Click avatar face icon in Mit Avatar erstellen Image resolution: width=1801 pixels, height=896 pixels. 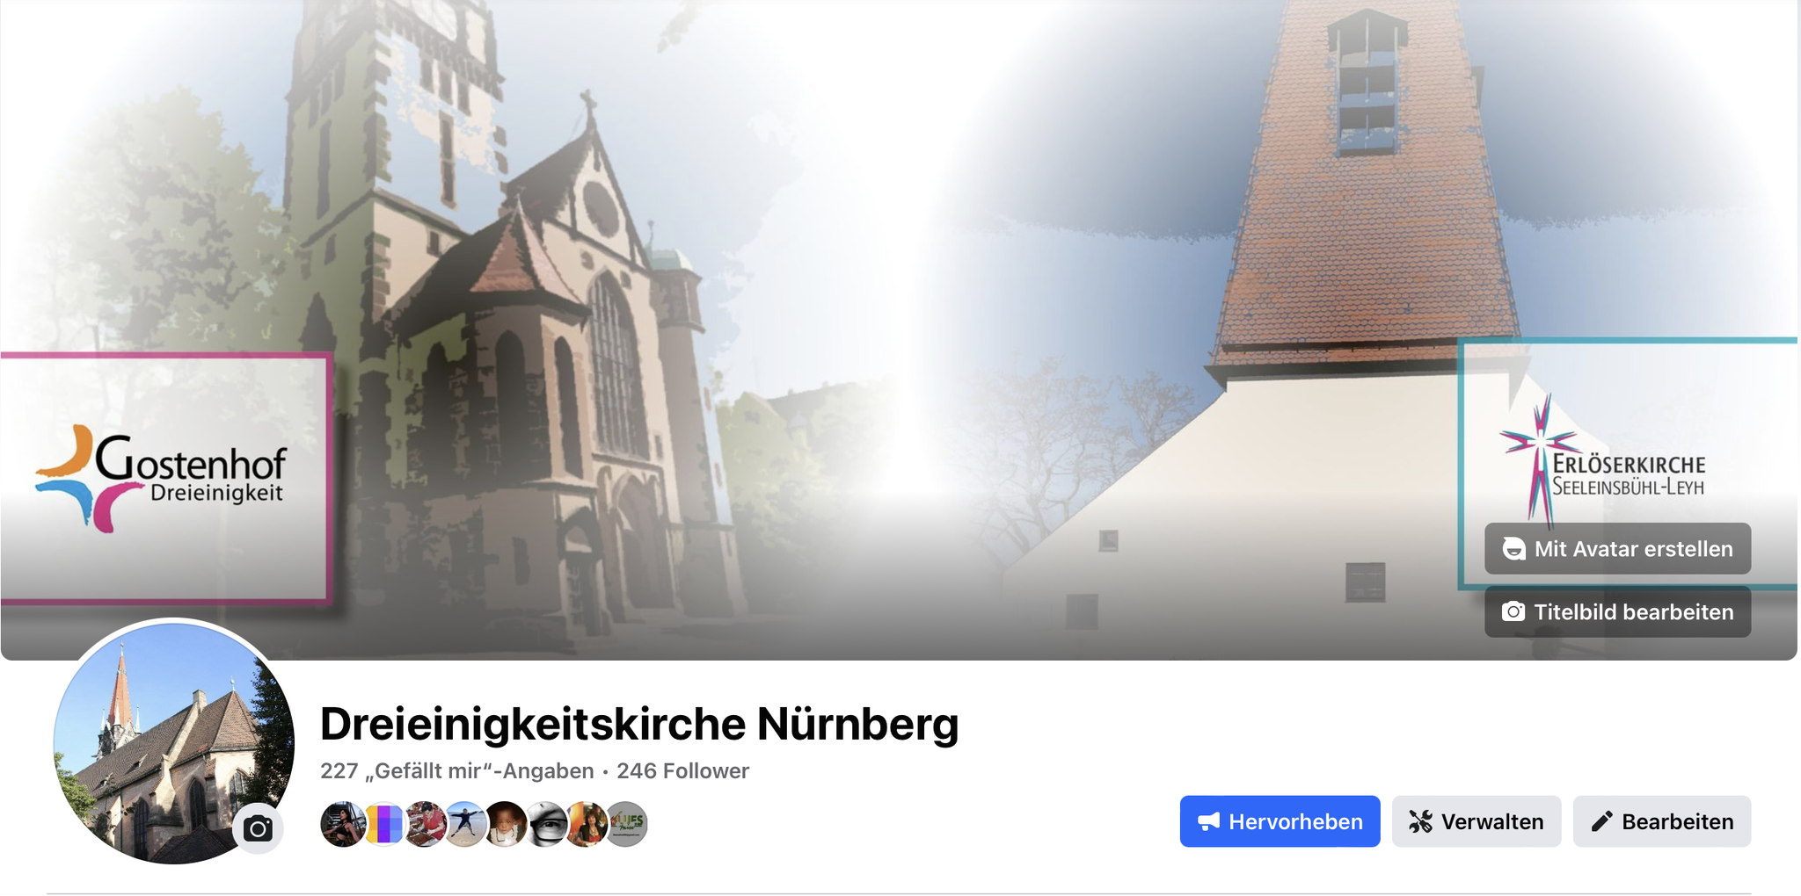[1513, 549]
